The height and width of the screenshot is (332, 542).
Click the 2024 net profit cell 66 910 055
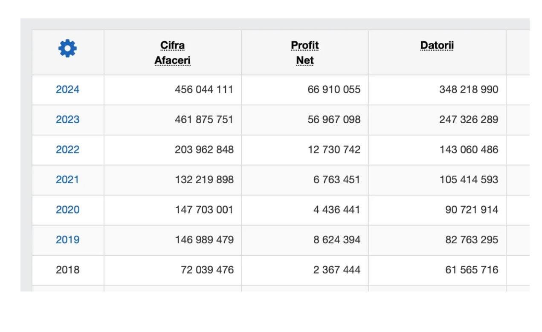(x=334, y=89)
